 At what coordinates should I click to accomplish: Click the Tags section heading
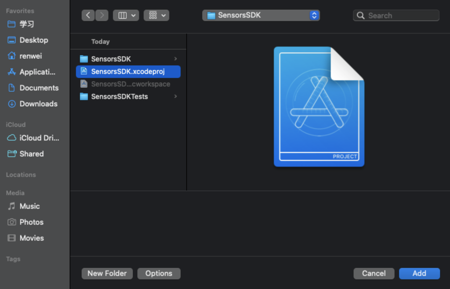coord(13,259)
